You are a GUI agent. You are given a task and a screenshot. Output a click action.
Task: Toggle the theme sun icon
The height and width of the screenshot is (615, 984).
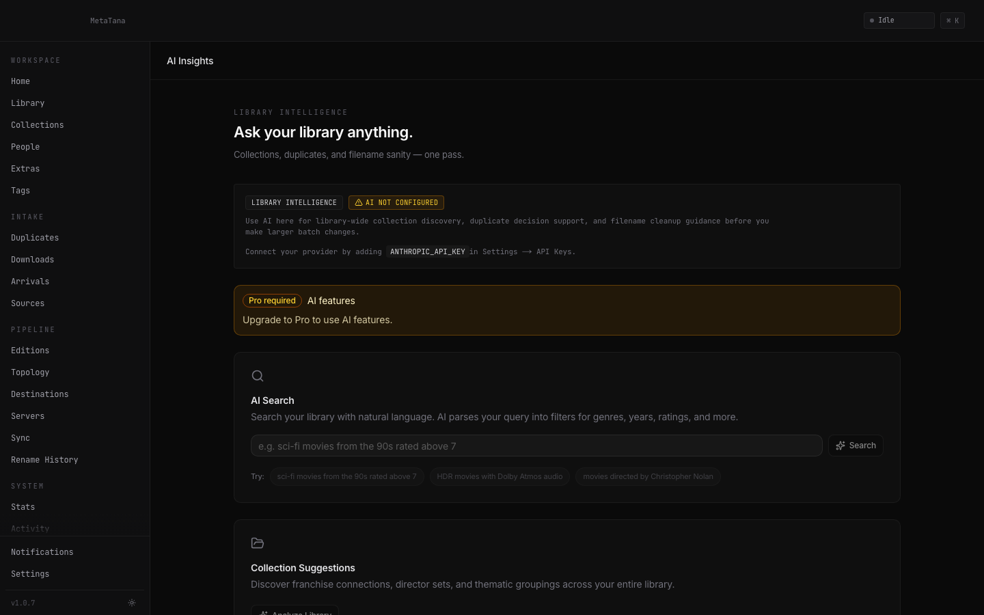pyautogui.click(x=132, y=603)
